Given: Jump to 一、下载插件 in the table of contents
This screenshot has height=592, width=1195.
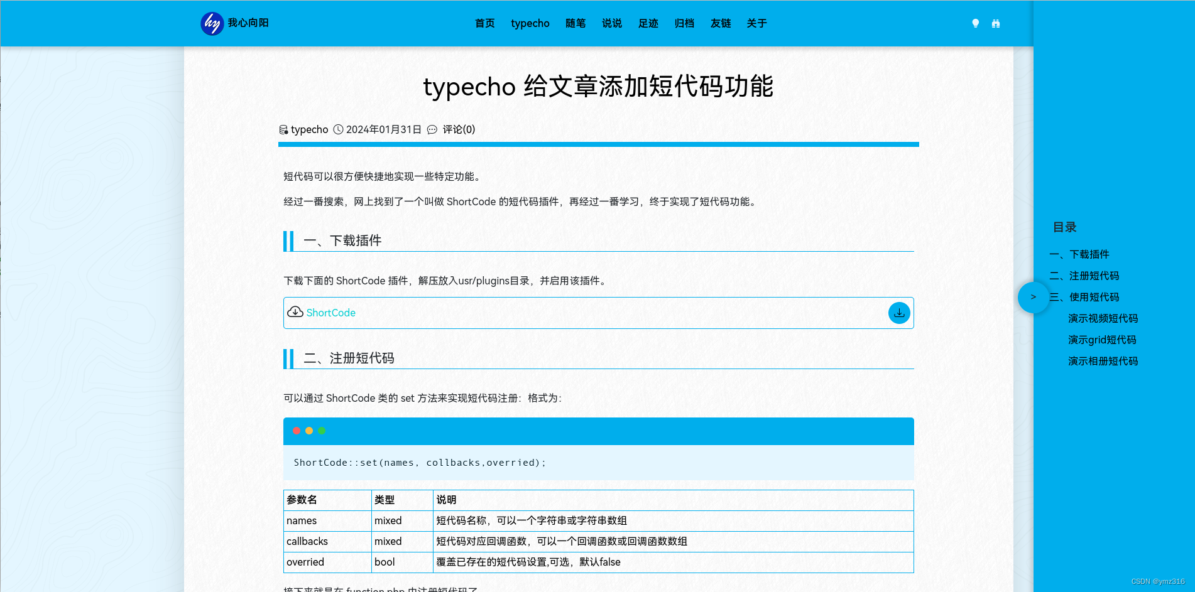Looking at the screenshot, I should 1079,254.
